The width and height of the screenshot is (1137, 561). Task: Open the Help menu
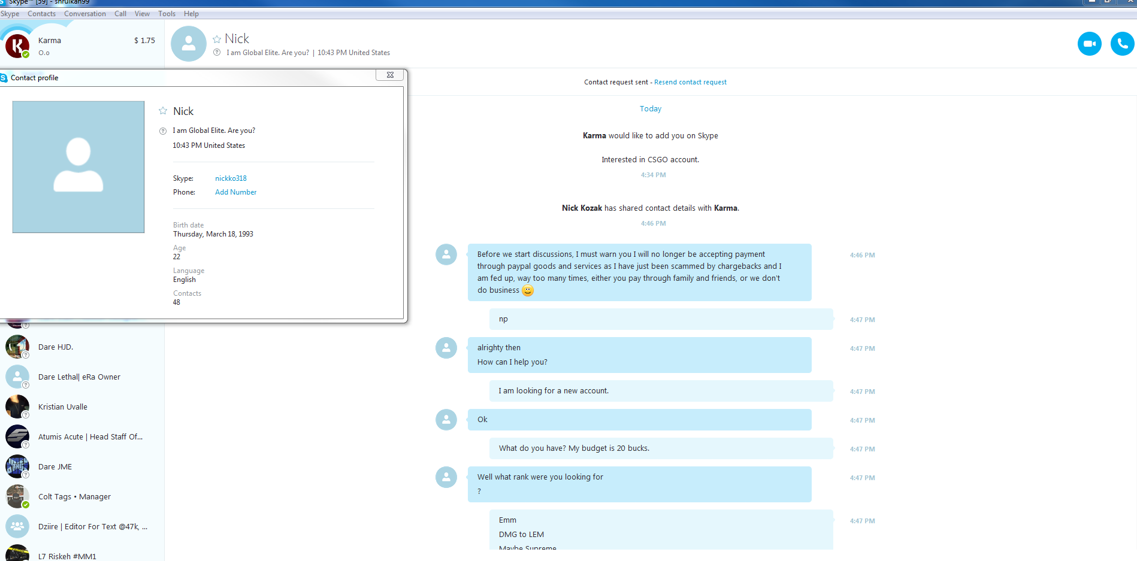point(191,14)
